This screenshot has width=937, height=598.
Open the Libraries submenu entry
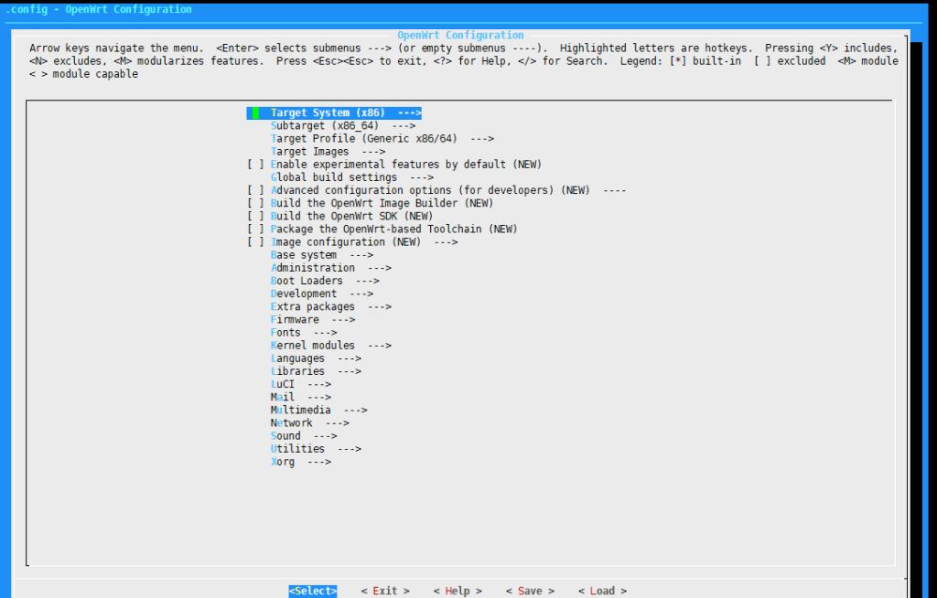coord(316,371)
